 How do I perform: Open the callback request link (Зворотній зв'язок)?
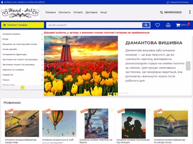click(178, 2)
